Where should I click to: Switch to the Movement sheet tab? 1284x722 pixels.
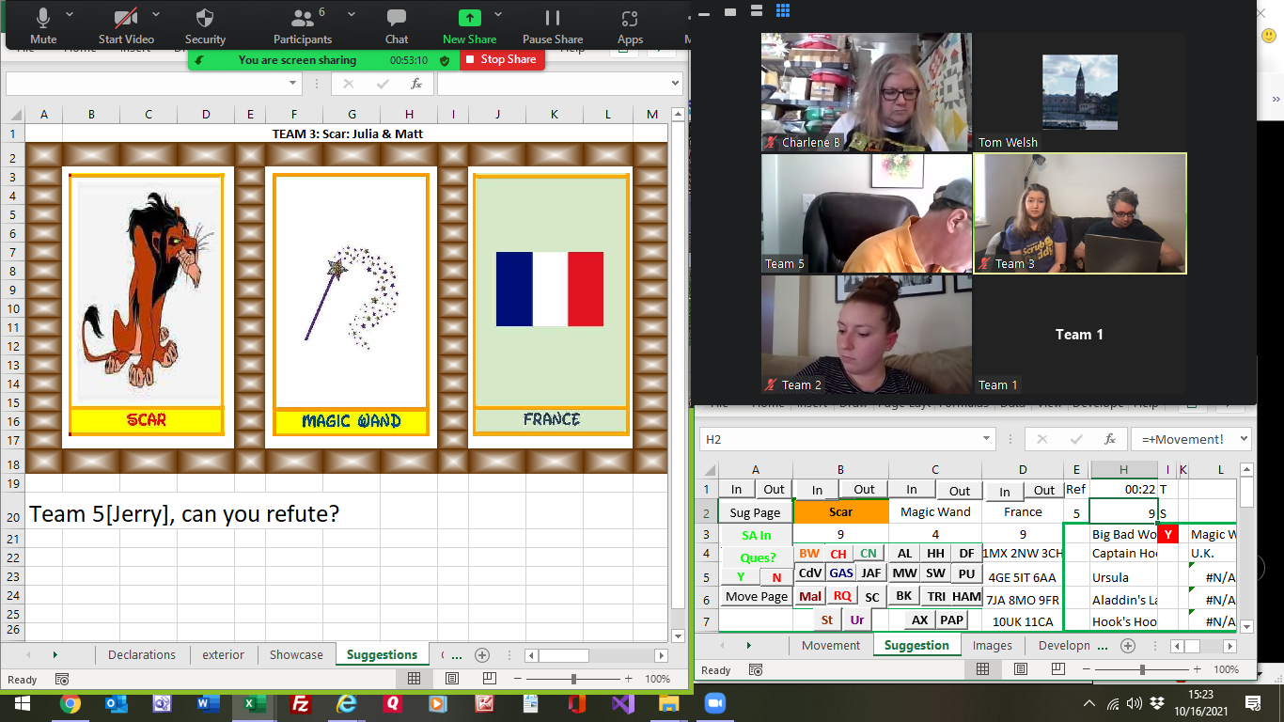(831, 646)
